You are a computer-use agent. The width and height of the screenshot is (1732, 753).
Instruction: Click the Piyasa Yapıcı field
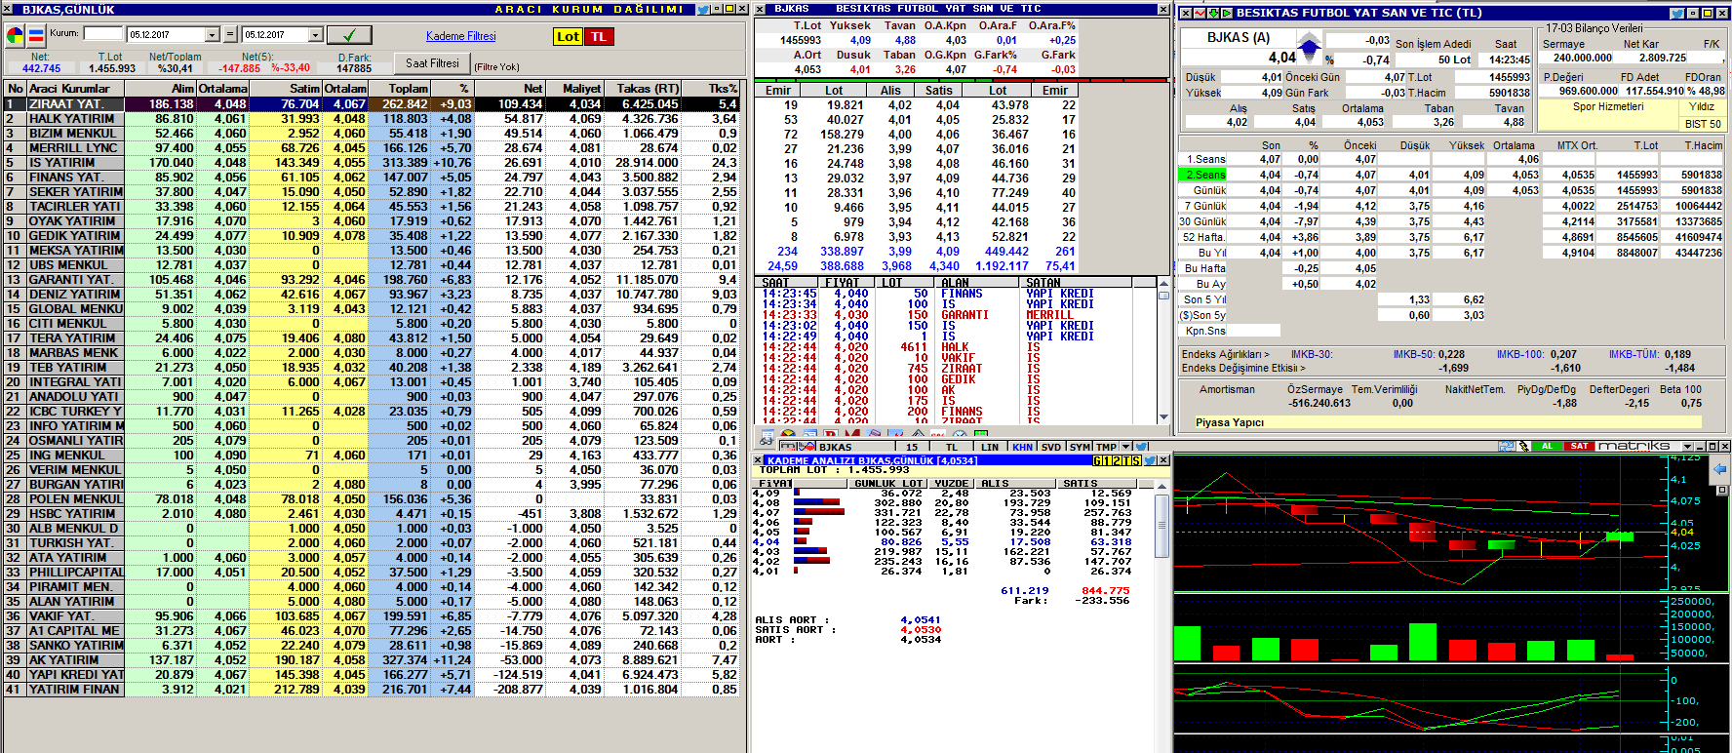[x=1448, y=422]
